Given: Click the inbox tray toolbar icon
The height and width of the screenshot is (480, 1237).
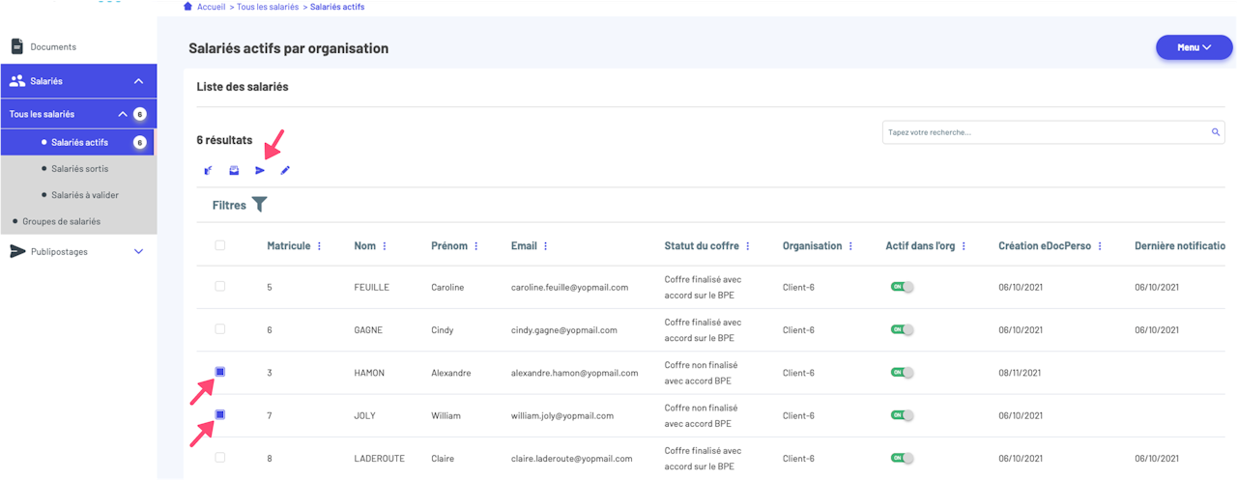Looking at the screenshot, I should pyautogui.click(x=234, y=171).
